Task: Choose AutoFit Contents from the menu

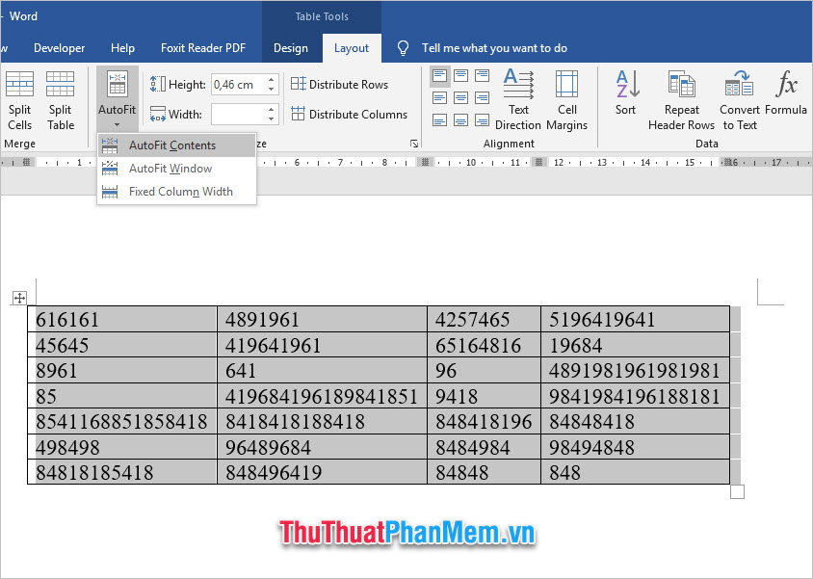Action: point(176,145)
